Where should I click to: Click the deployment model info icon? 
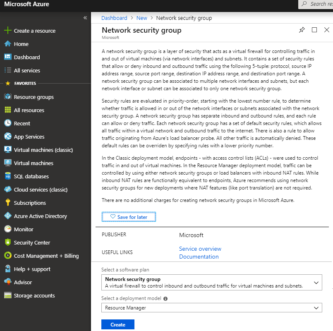[x=165, y=298]
